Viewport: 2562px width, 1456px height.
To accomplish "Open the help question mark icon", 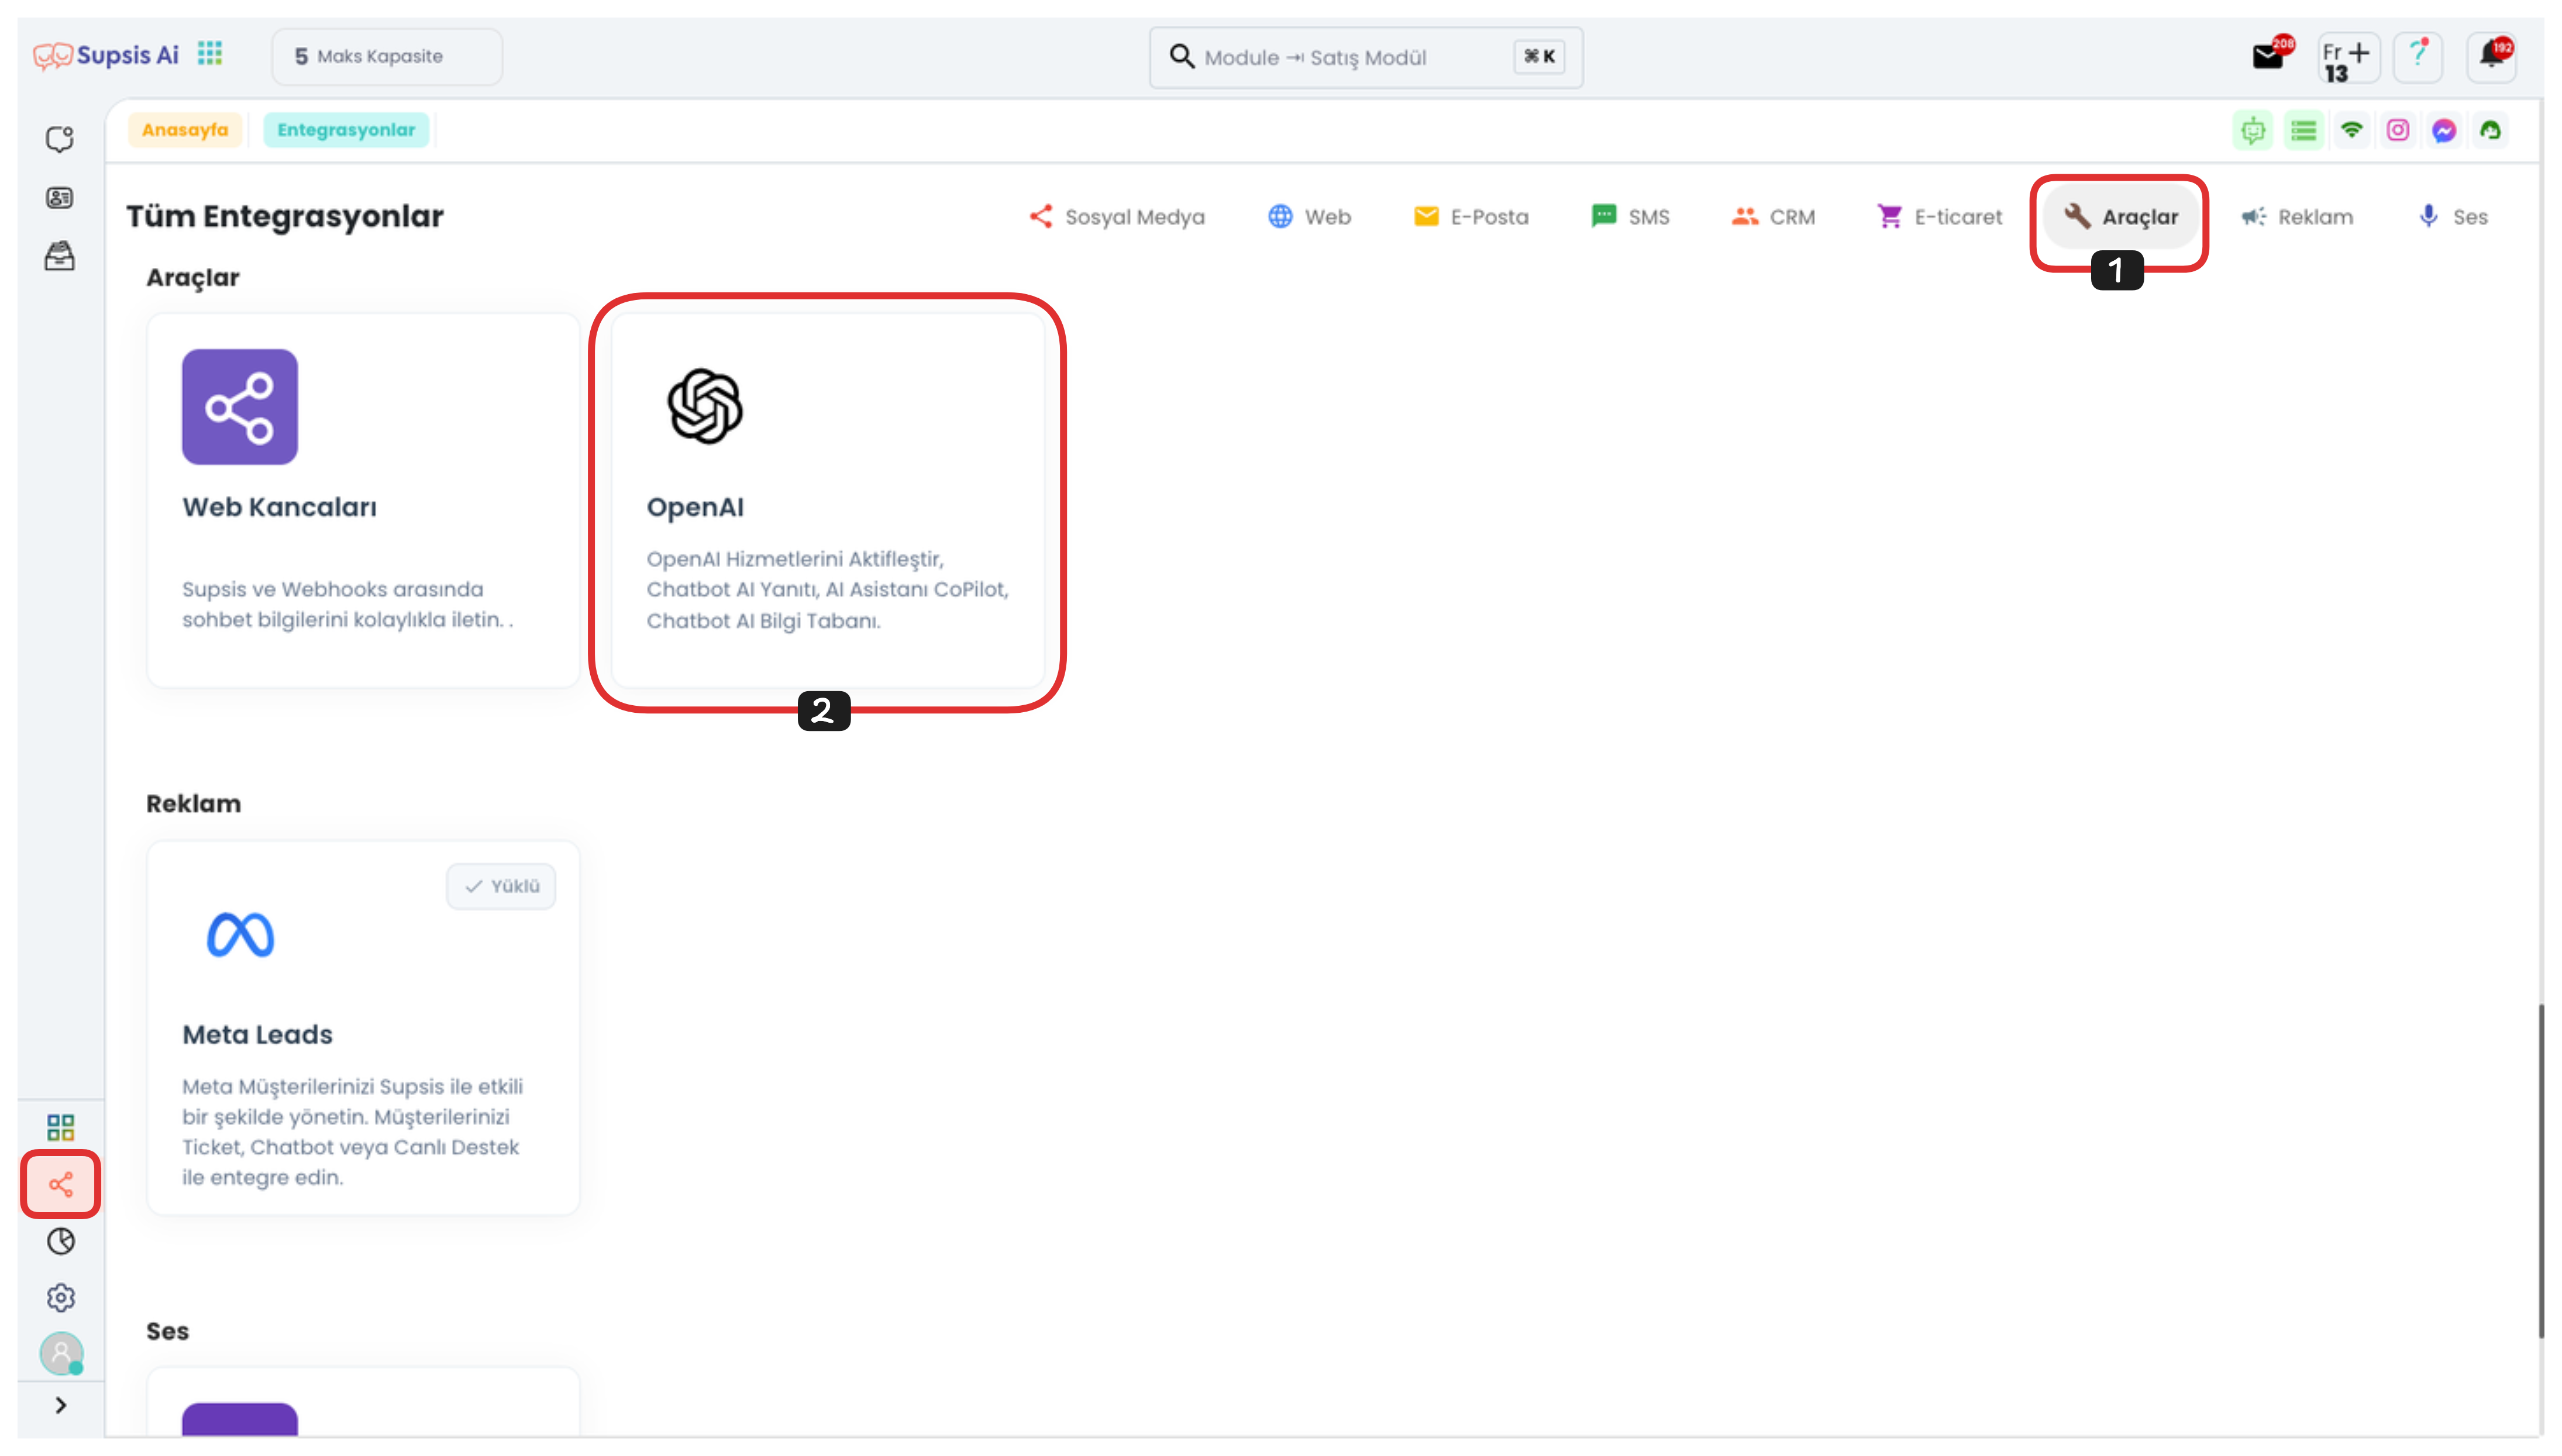I will (x=2419, y=56).
